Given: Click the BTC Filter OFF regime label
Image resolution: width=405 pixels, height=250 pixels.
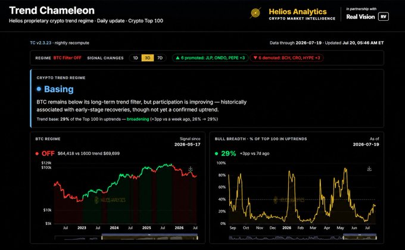Looking at the screenshot, I should 67,58.
